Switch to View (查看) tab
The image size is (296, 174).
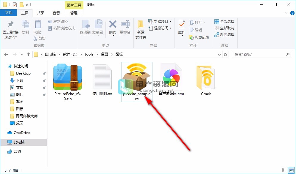coord(56,13)
